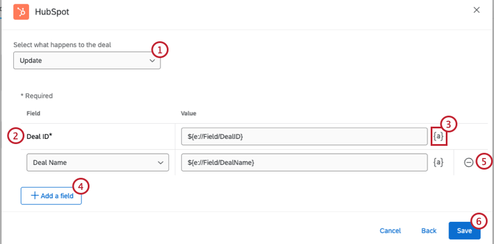Click the numbered callout marker 1
494x244 pixels.
[x=160, y=50]
